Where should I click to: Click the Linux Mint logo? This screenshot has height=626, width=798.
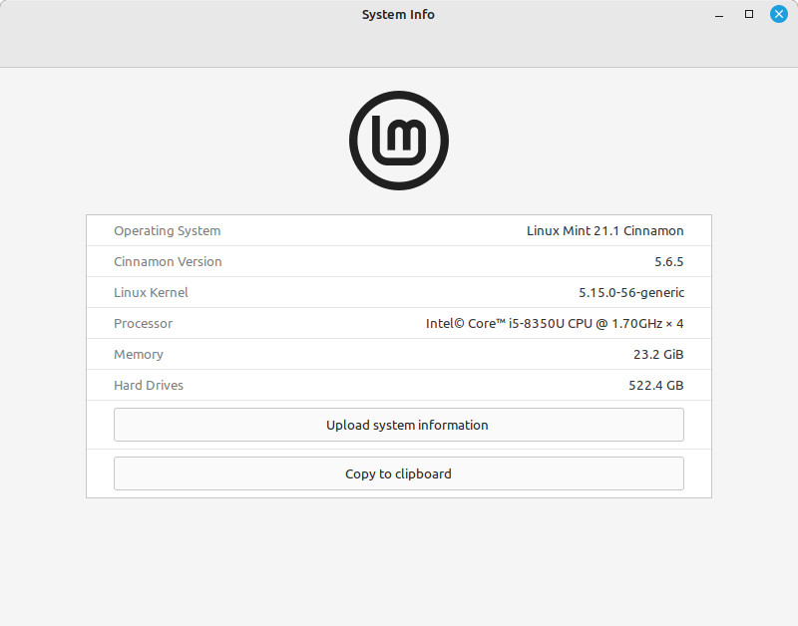[x=399, y=141]
